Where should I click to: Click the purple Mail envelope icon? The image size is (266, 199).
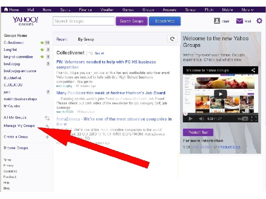coord(239,21)
